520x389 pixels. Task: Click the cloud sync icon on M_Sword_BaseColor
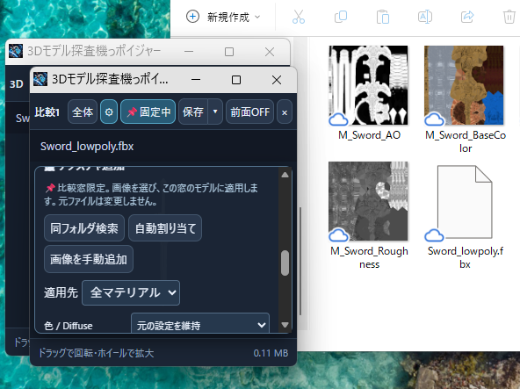[434, 119]
